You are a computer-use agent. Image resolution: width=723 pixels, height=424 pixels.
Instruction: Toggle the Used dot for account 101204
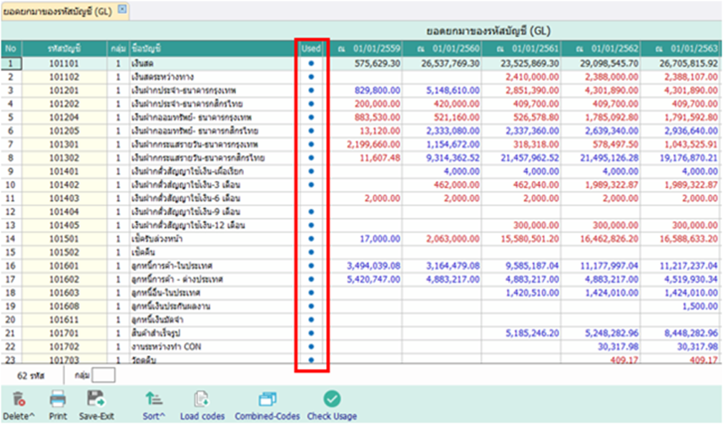pos(311,117)
